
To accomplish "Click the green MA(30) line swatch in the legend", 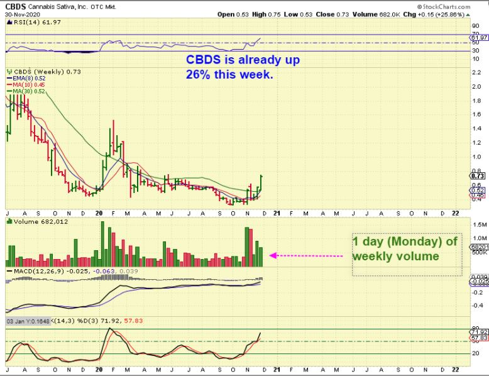I will (9, 91).
